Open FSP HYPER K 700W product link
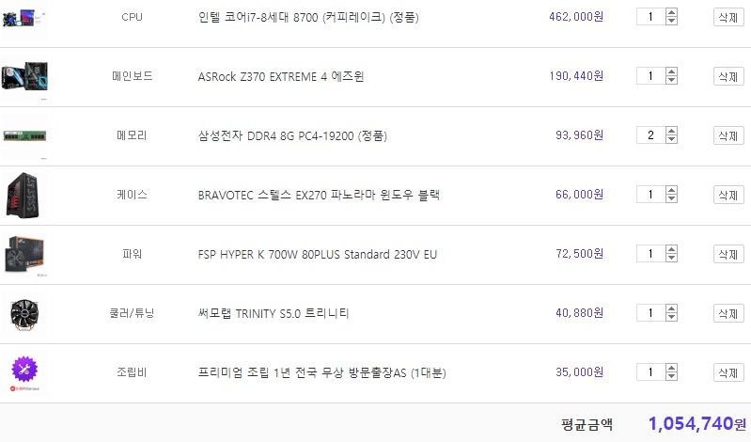751x442 pixels. [x=317, y=255]
